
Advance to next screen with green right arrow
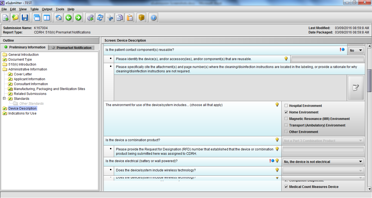pyautogui.click(x=78, y=18)
